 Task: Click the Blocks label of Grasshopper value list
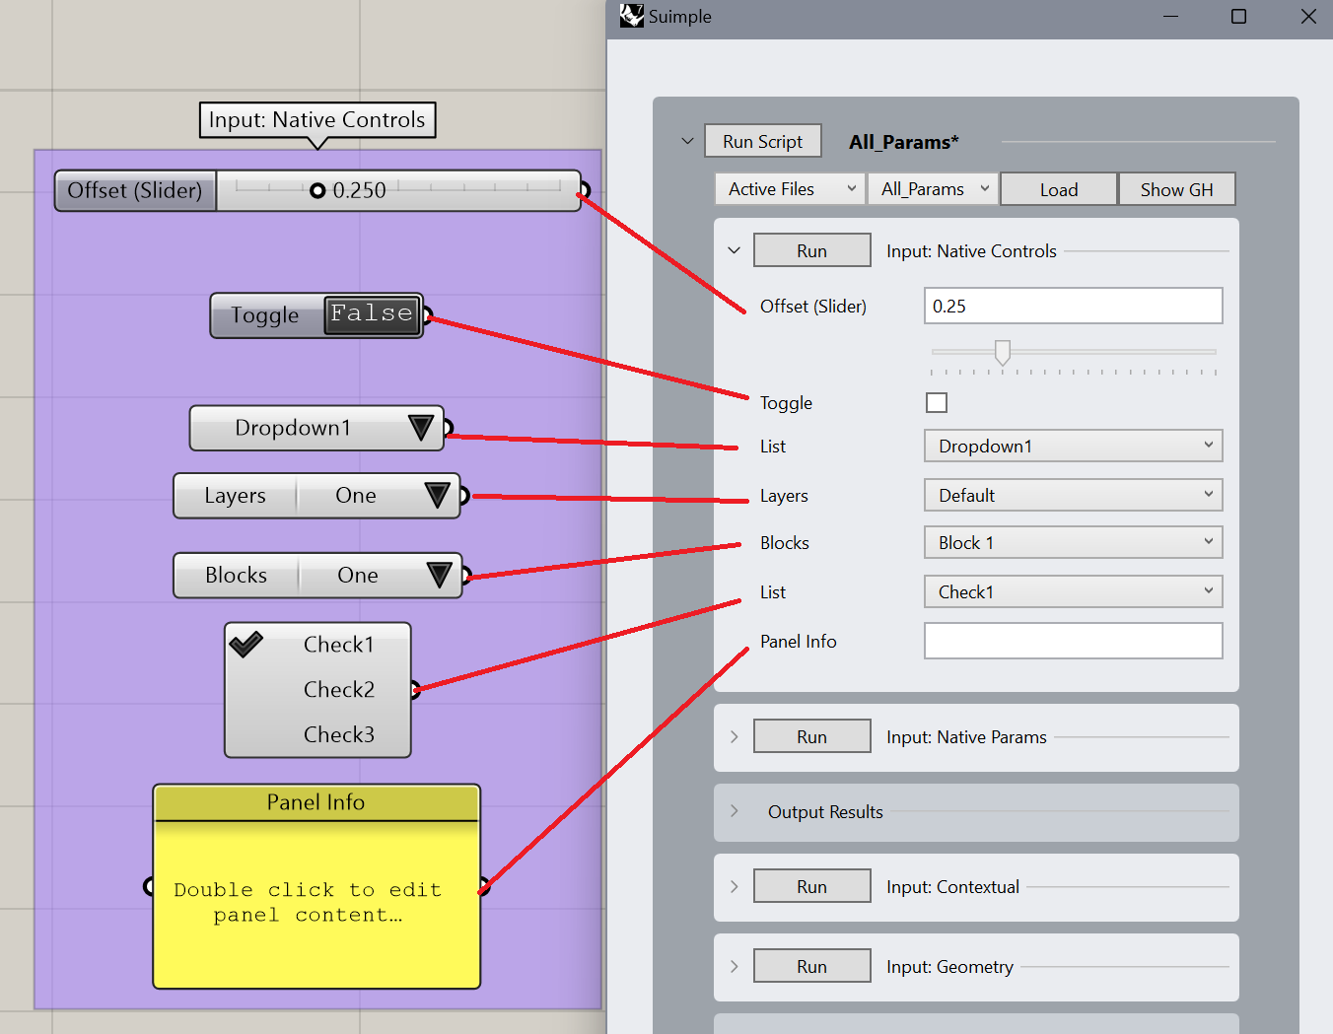point(236,575)
